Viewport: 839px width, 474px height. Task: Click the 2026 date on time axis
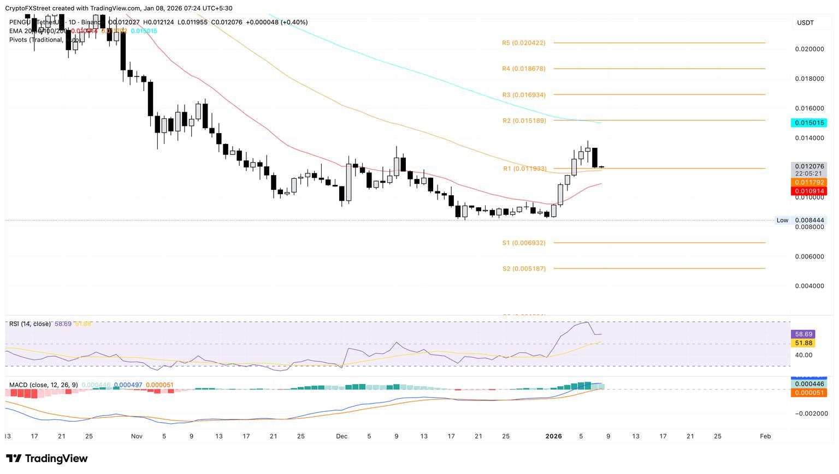(x=553, y=436)
